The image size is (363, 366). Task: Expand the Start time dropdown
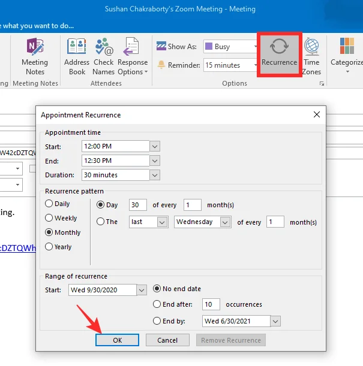[x=155, y=146]
